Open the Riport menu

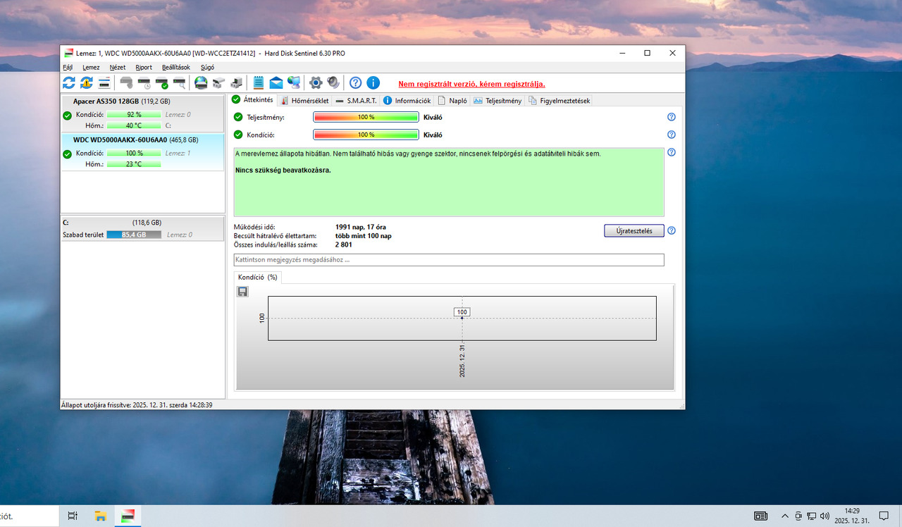[x=144, y=68]
